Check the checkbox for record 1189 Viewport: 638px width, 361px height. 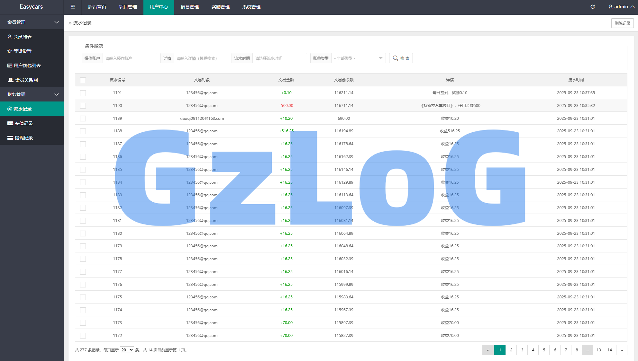(x=83, y=119)
